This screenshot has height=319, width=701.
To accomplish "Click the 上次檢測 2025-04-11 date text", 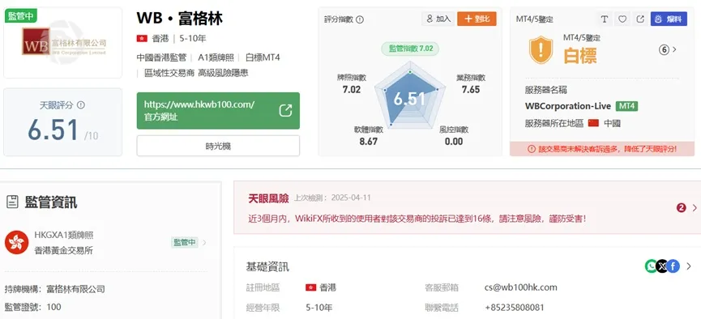I will click(x=332, y=198).
